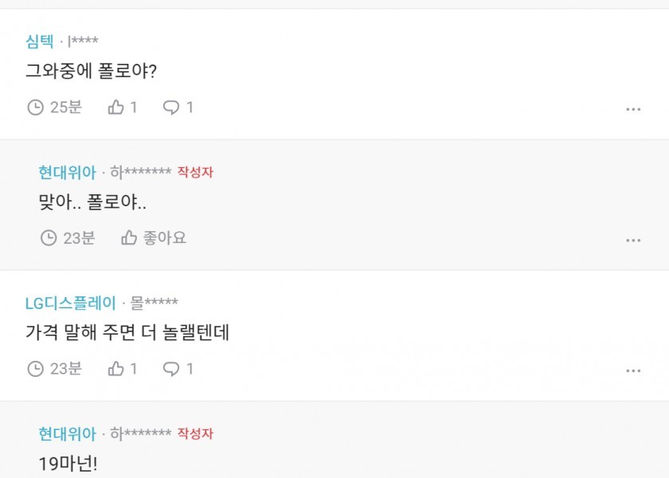Open the 심텍 company link

(40, 41)
